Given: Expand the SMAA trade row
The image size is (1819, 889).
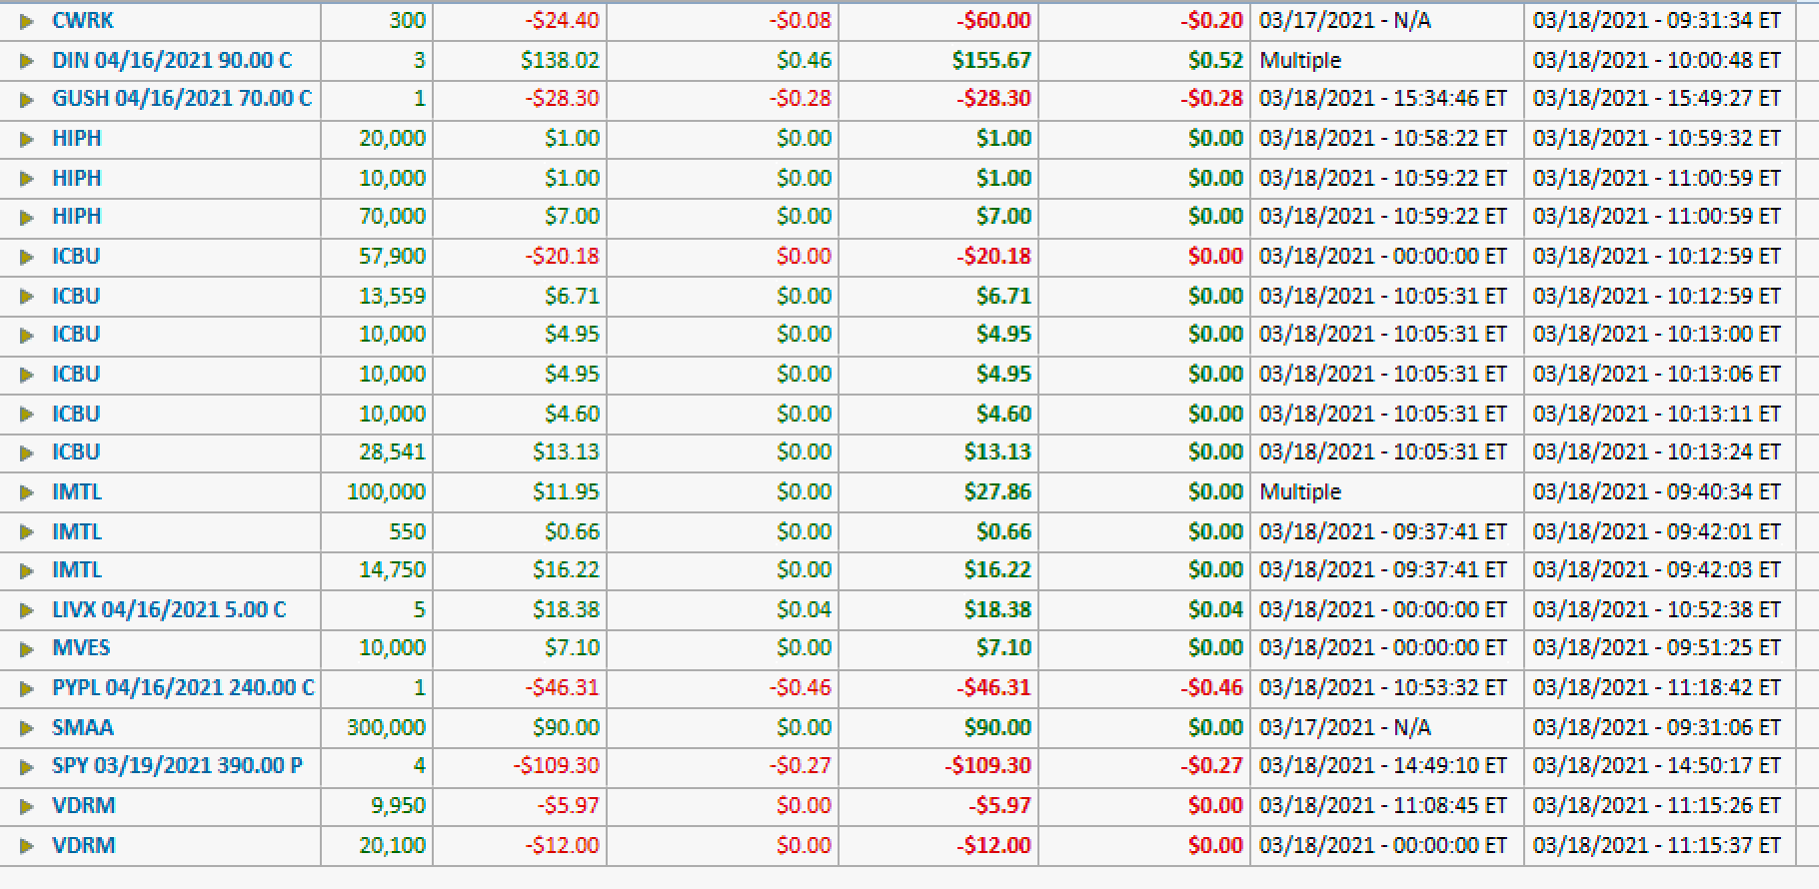Looking at the screenshot, I should [27, 728].
